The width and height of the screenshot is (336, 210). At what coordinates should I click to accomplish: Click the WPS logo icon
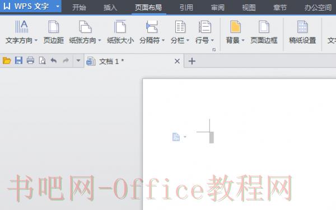[7, 6]
